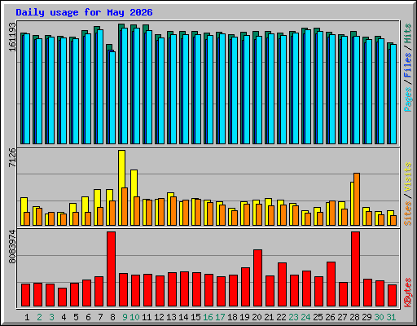The image size is (417, 326).
Task: Click the 161193 hits axis value
Action: tap(12, 37)
